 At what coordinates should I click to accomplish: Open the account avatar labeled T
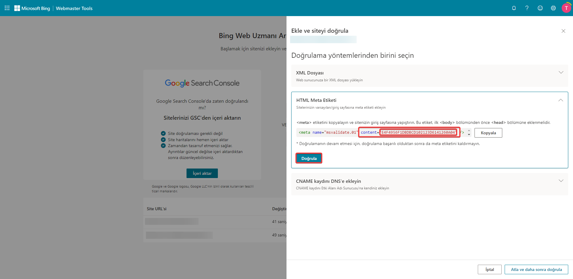[566, 8]
